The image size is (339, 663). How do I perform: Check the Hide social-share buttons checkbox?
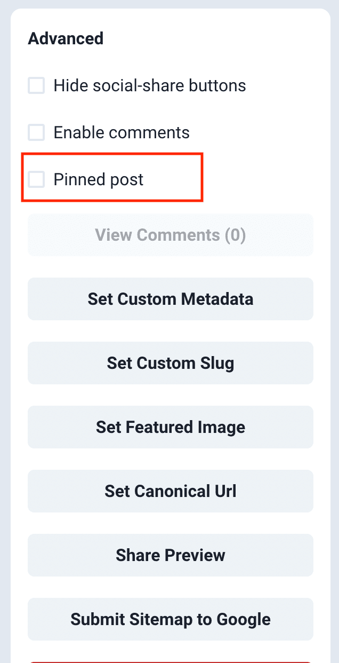tap(36, 85)
